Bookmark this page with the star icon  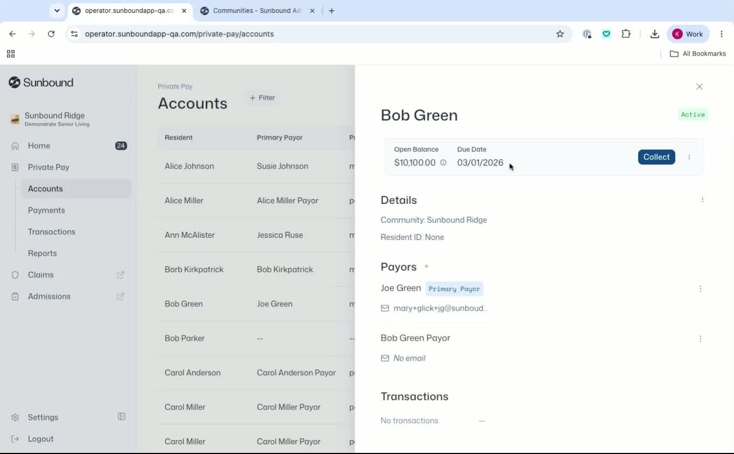point(560,34)
